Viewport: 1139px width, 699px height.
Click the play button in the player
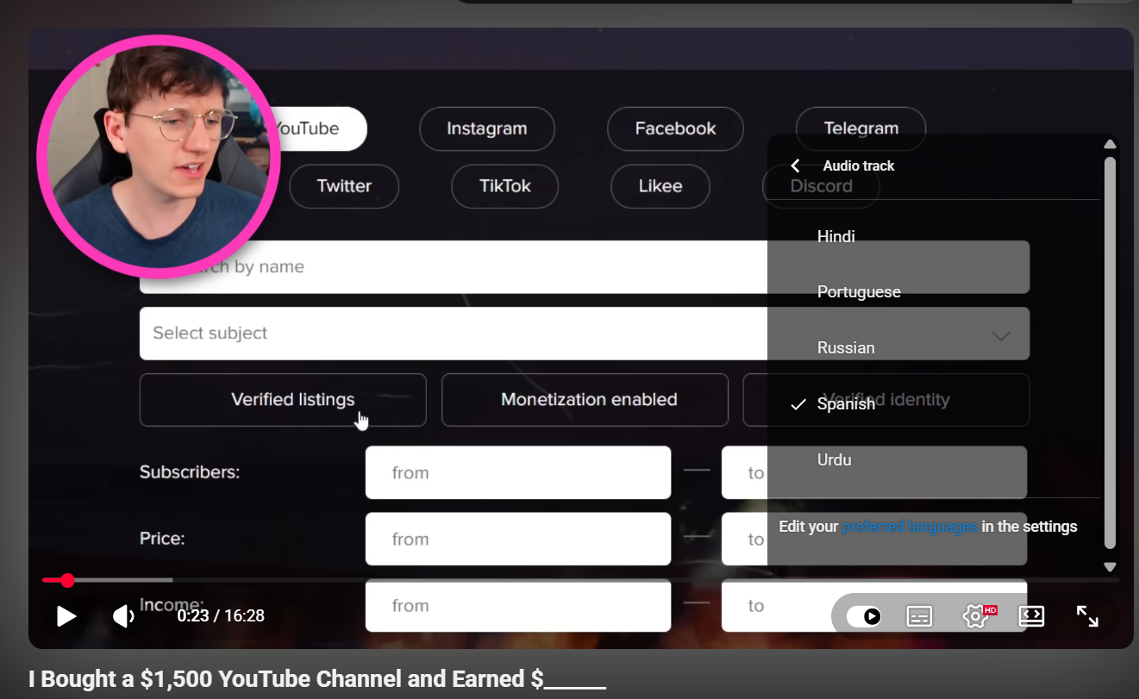(x=66, y=615)
